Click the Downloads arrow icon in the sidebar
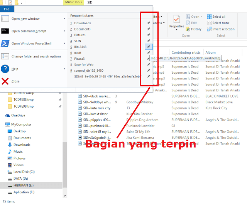The height and width of the screenshot is (204, 247). pos(10,145)
